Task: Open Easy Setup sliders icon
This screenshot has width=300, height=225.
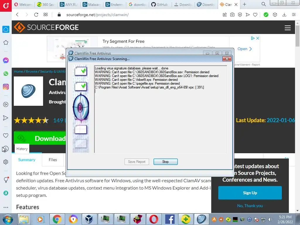Action: pos(294,15)
